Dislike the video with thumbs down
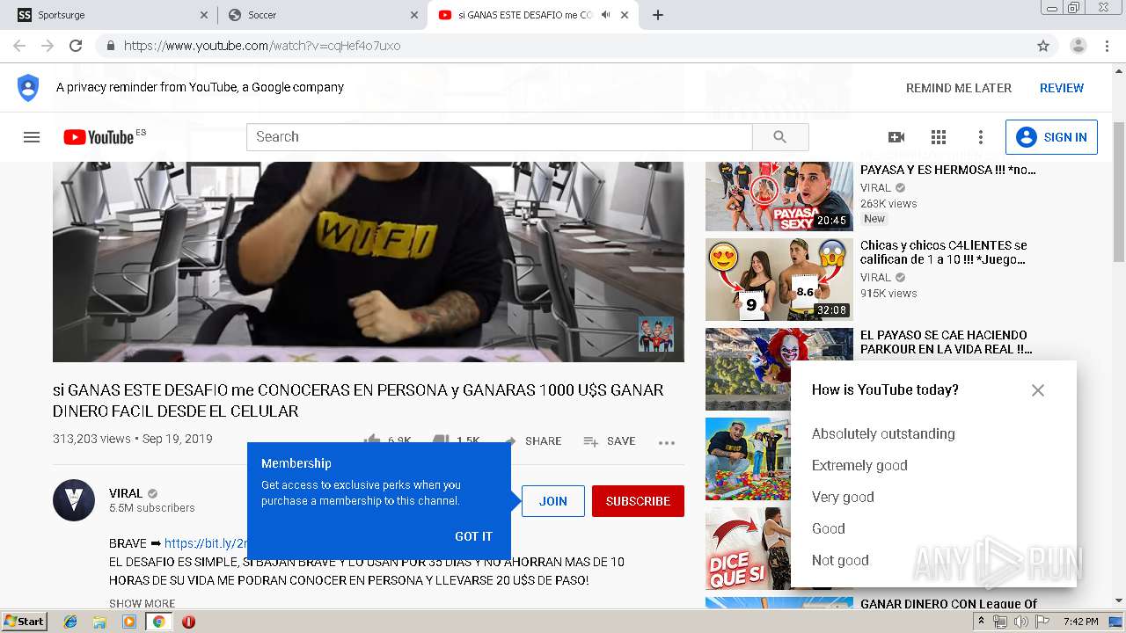The height and width of the screenshot is (633, 1126). click(x=441, y=440)
